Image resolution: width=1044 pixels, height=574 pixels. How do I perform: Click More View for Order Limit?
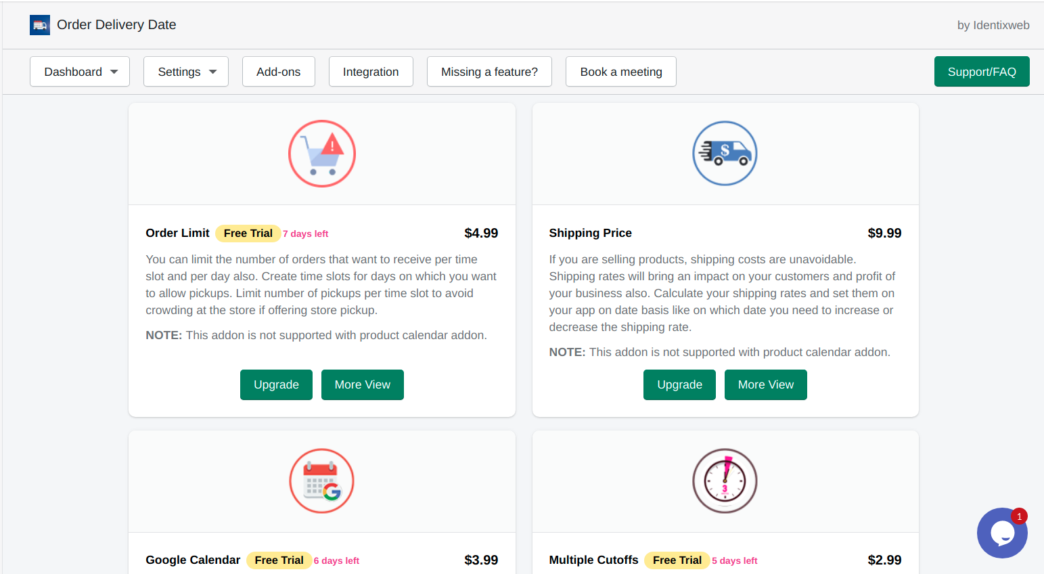(x=363, y=384)
